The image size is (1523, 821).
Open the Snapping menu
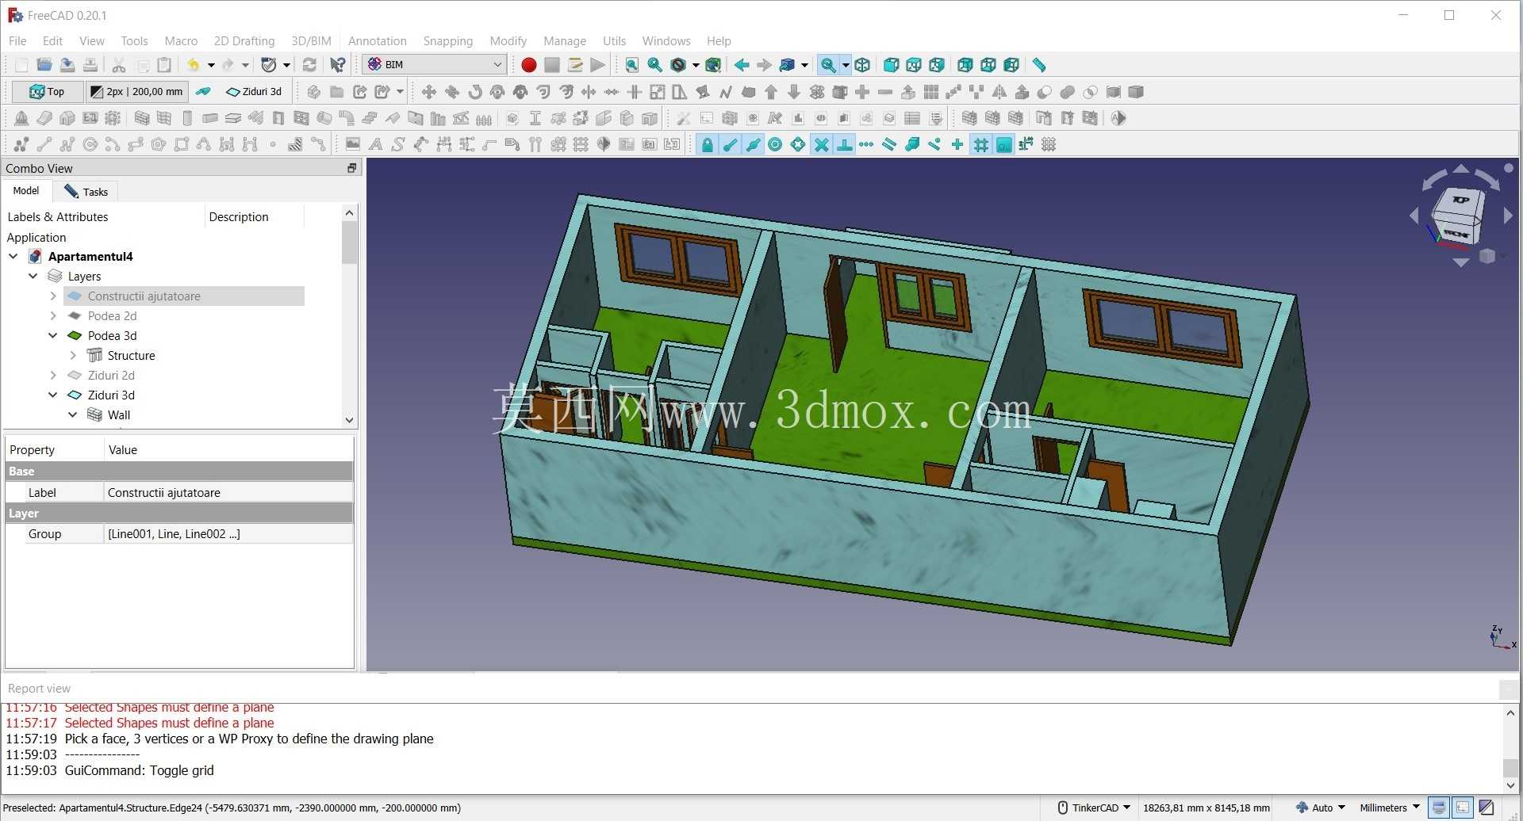click(x=448, y=40)
